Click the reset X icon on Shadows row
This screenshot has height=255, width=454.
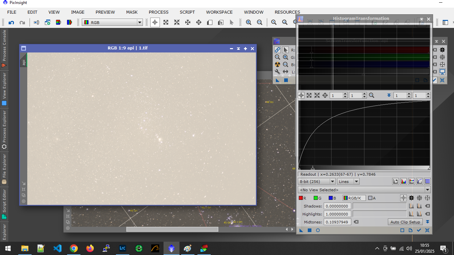click(428, 206)
